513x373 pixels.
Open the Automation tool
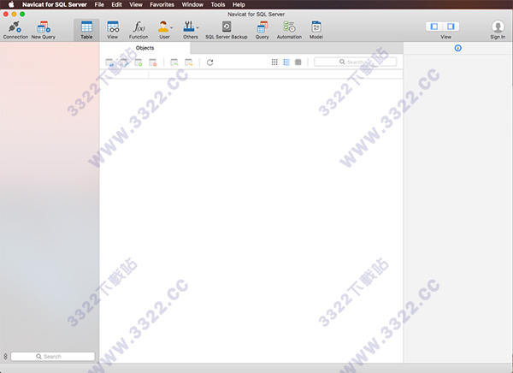coord(289,27)
